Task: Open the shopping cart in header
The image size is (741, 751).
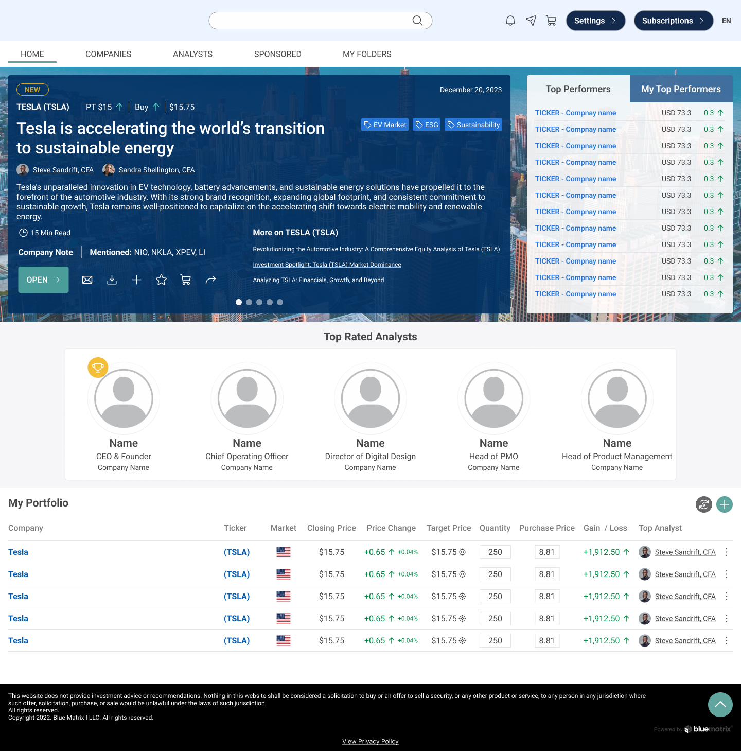Action: point(551,21)
